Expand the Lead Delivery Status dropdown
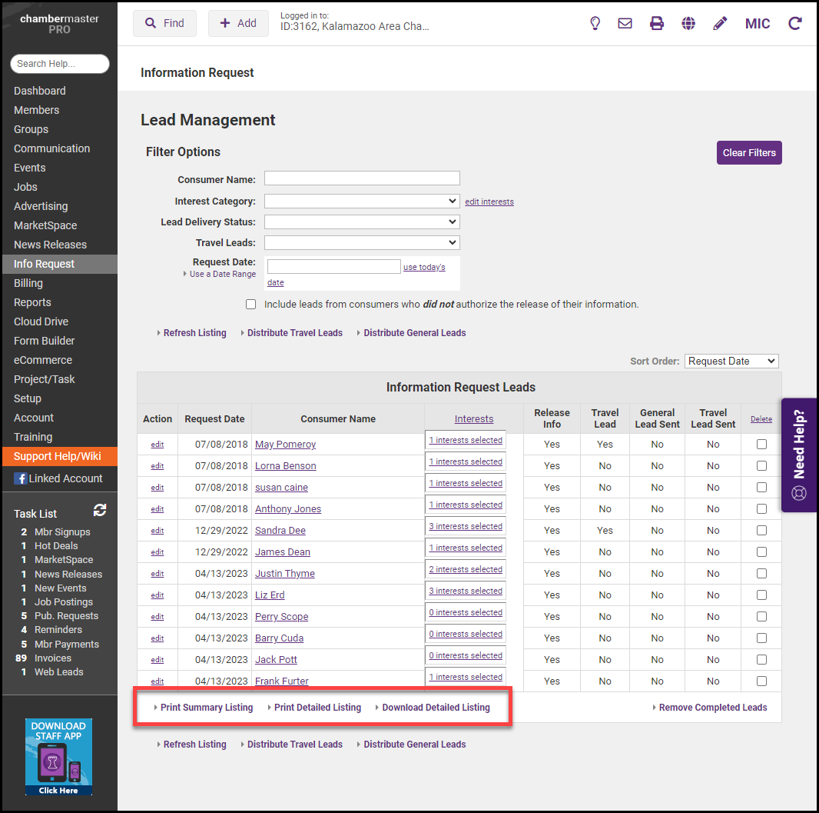This screenshot has width=819, height=813. (362, 222)
